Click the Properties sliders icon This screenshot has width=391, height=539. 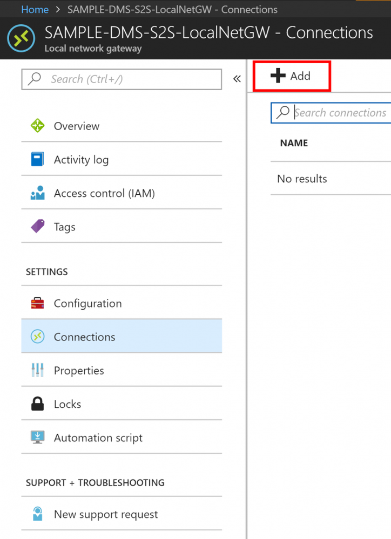(37, 370)
